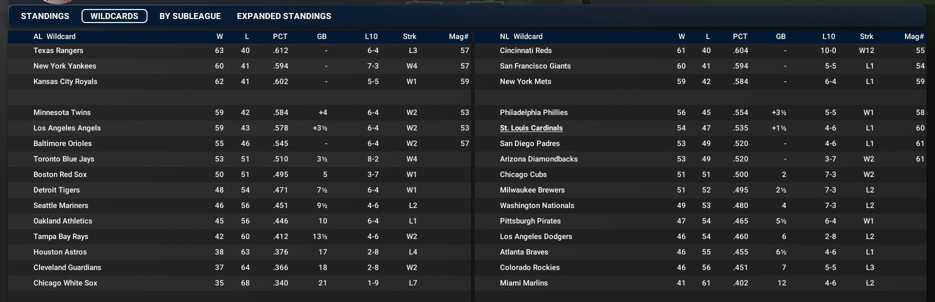935x302 pixels.
Task: Sort AL Wildcard by PCT column
Action: tap(280, 36)
